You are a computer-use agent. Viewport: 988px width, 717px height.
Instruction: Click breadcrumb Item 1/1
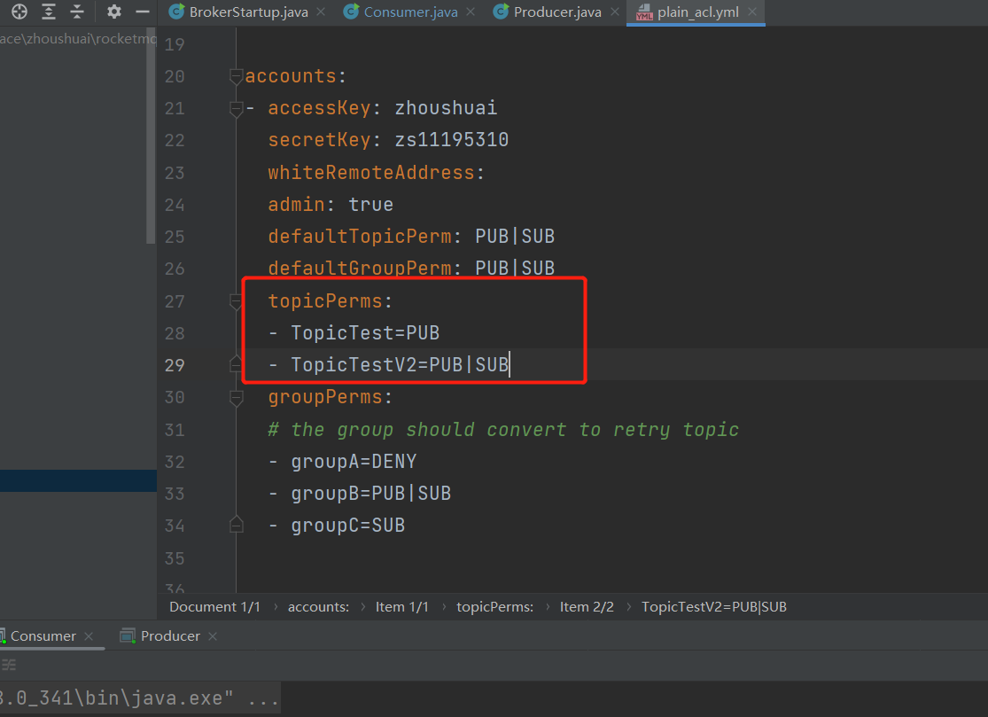[x=402, y=607]
